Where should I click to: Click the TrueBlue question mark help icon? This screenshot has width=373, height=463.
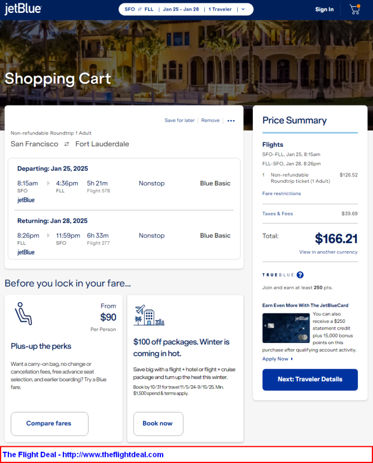[300, 275]
